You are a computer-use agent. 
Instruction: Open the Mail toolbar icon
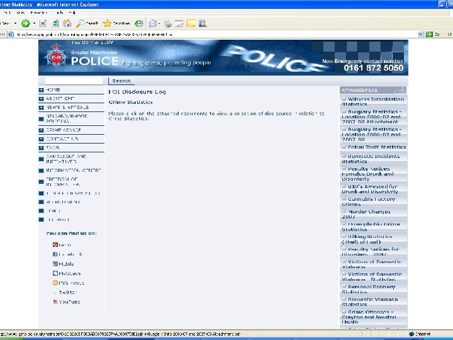click(153, 23)
